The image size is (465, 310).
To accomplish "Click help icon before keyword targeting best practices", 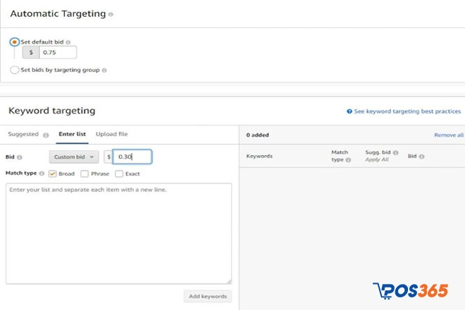I will [349, 111].
